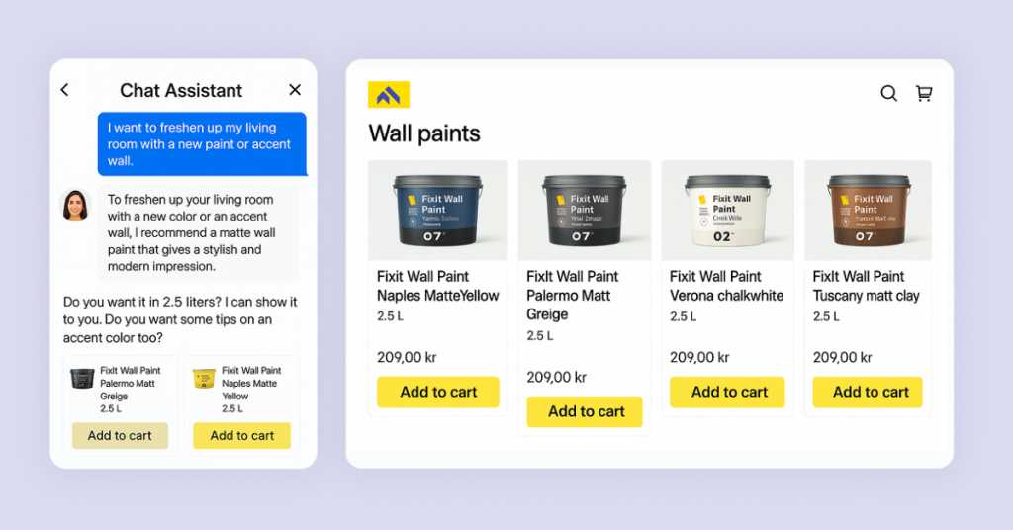The image size is (1013, 530).
Task: Click the assistant avatar photo
Action: tap(75, 206)
